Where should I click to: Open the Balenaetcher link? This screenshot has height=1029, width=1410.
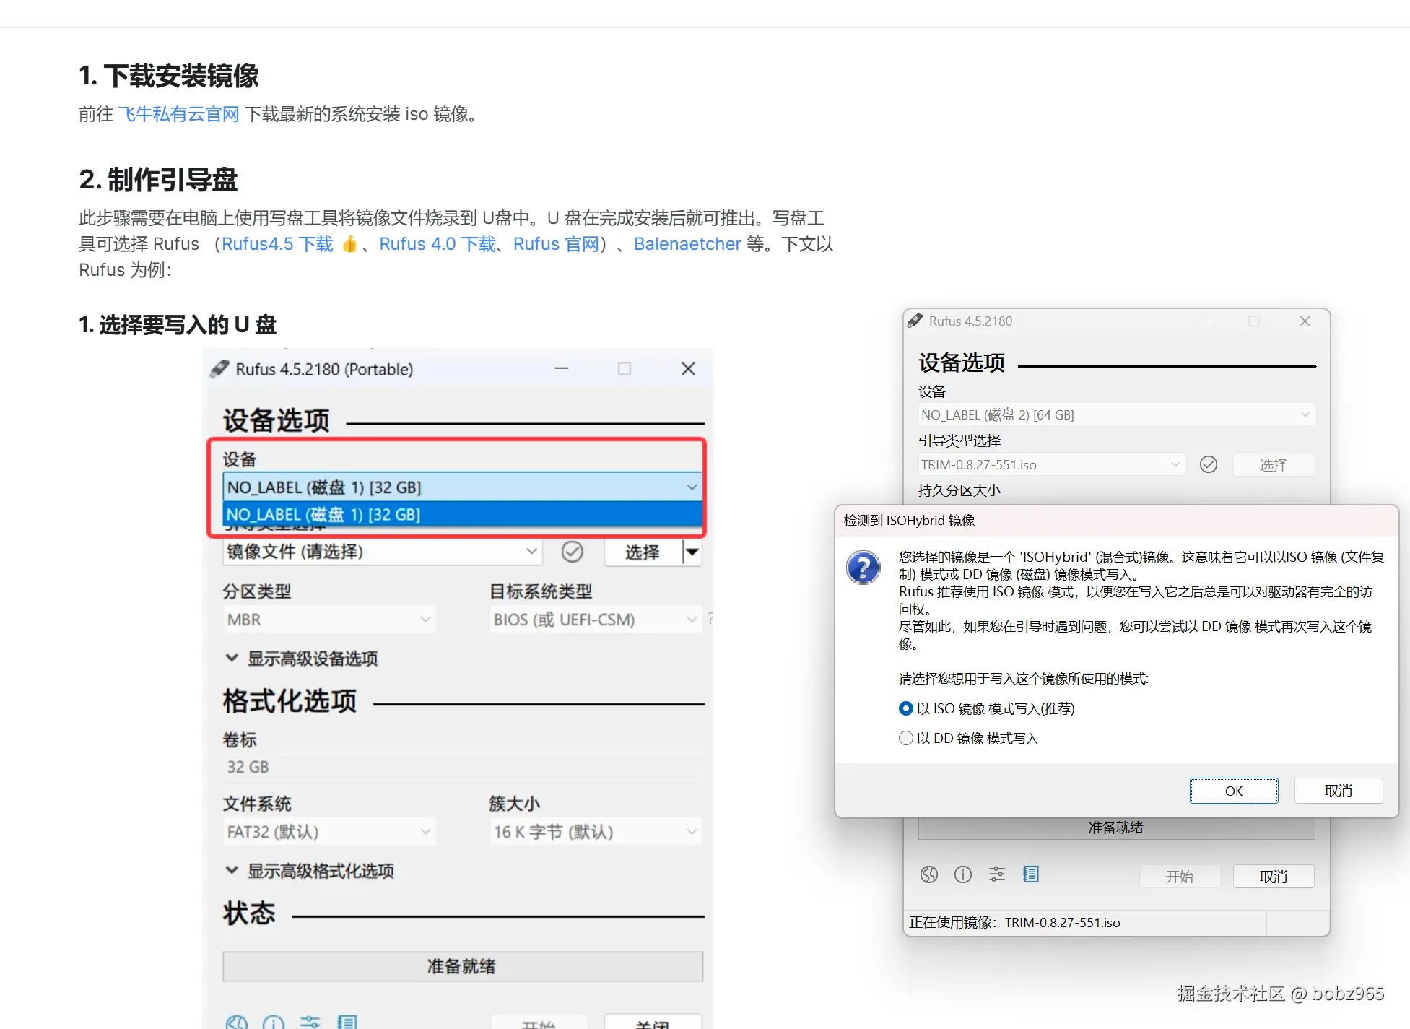(687, 244)
